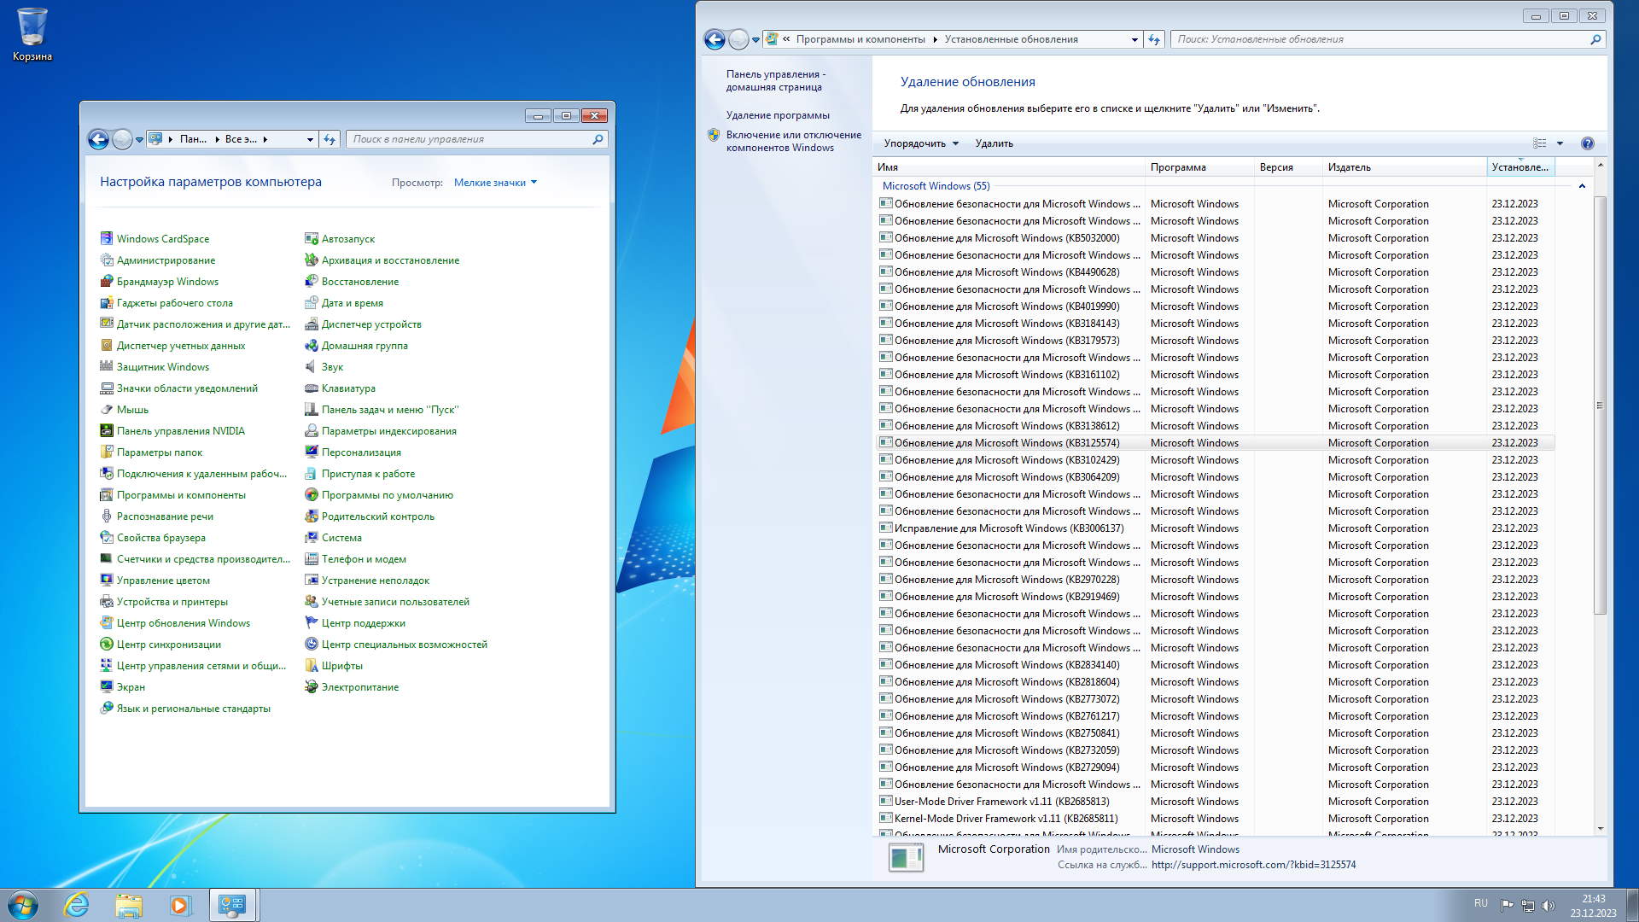The height and width of the screenshot is (922, 1639).
Task: Select the update KB5032000 row
Action: pos(1006,238)
